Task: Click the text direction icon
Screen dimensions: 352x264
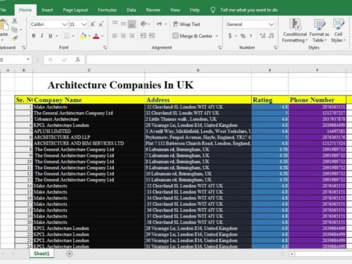Action: pos(159,24)
